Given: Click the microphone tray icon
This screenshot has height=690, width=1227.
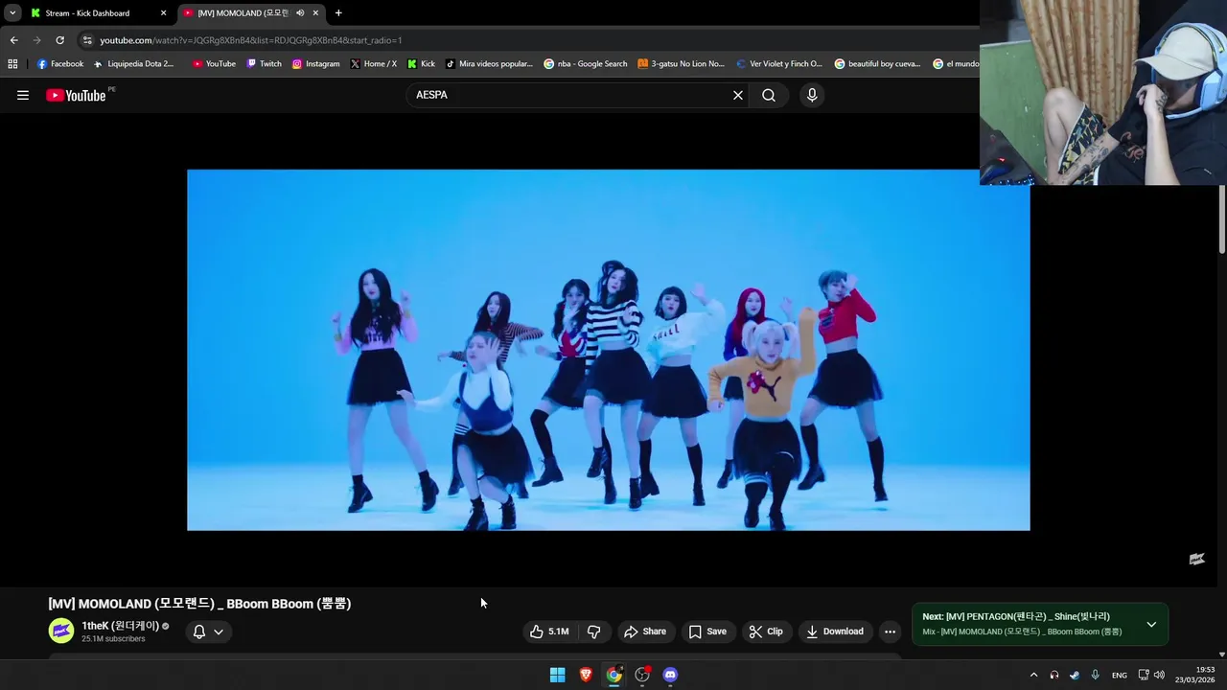Looking at the screenshot, I should pos(1096,675).
